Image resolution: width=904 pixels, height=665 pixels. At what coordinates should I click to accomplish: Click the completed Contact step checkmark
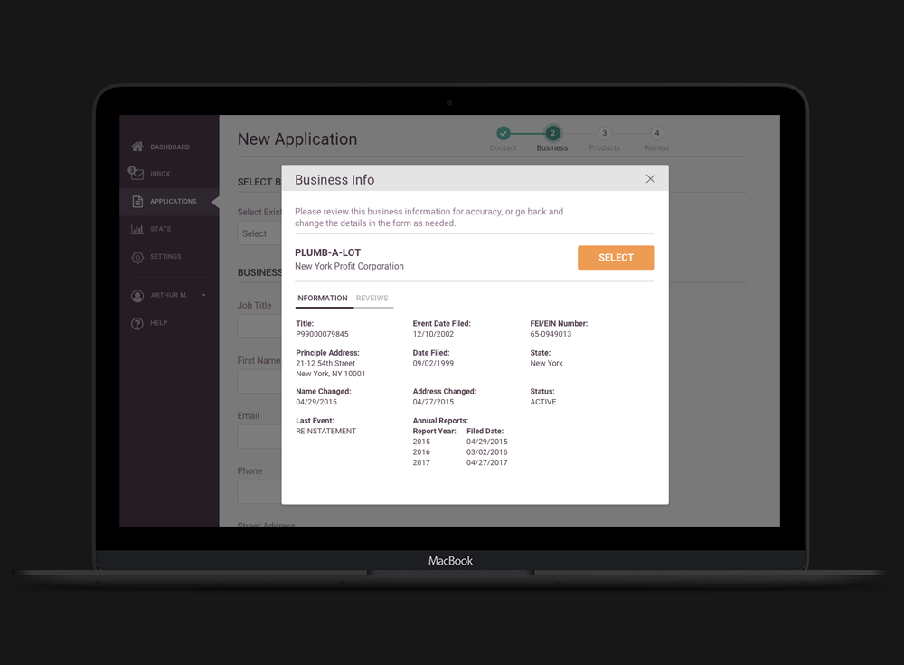[x=504, y=133]
